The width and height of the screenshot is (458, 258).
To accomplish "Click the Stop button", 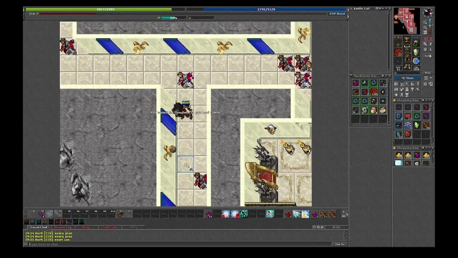I will click(x=428, y=73).
